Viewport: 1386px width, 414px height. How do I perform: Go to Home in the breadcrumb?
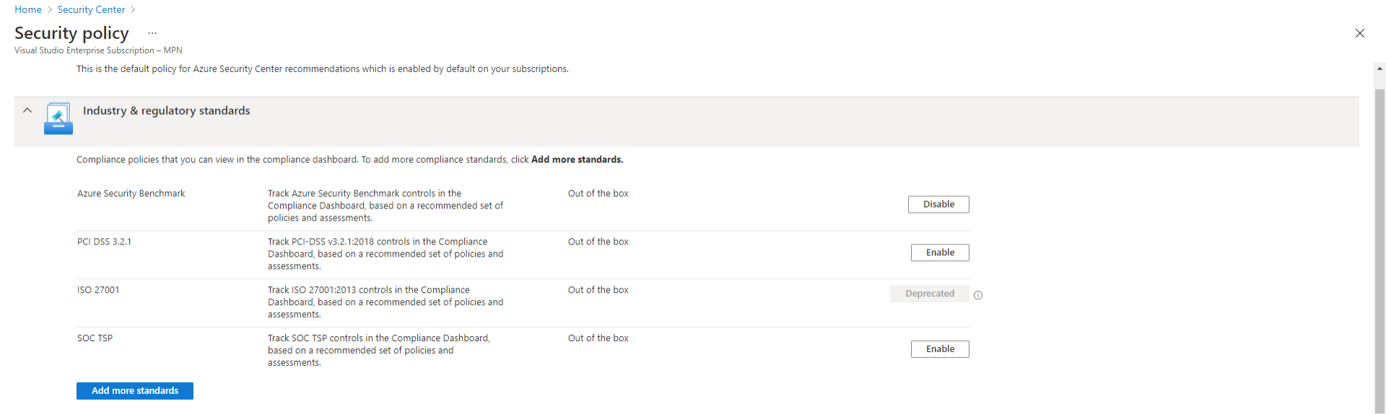[28, 9]
